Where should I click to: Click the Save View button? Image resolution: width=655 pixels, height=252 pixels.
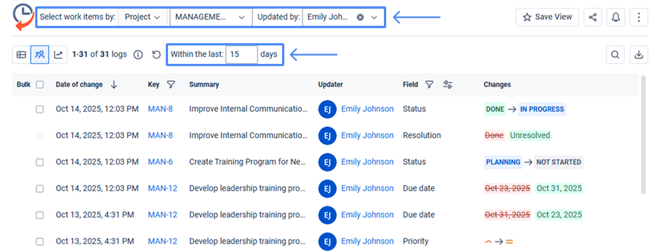(547, 17)
